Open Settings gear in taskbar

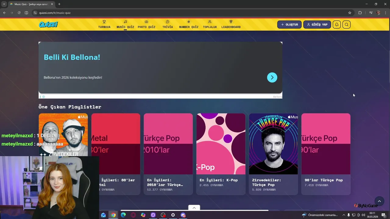(173, 215)
